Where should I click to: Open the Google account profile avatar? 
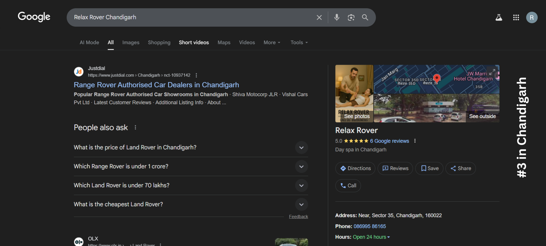(x=532, y=17)
